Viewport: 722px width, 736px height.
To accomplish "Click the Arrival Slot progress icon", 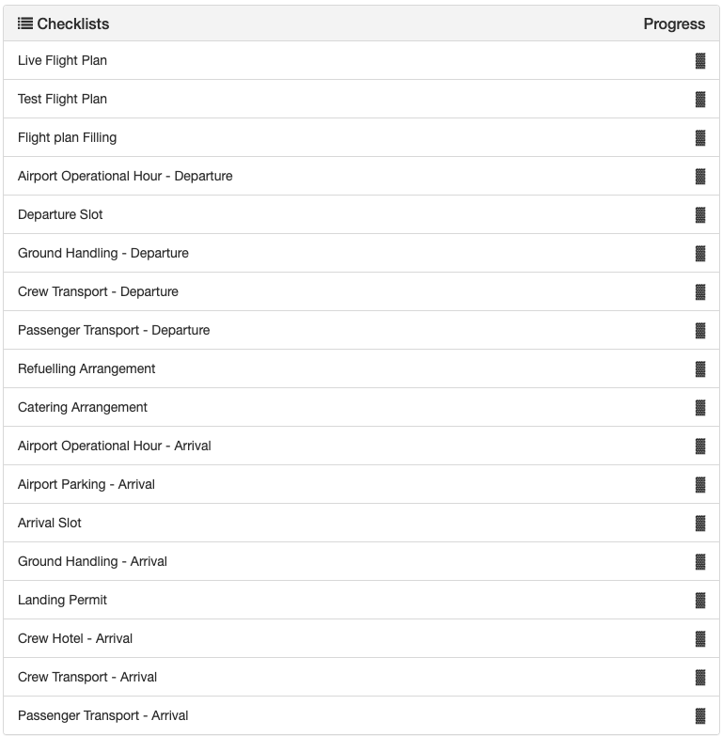I will [700, 524].
